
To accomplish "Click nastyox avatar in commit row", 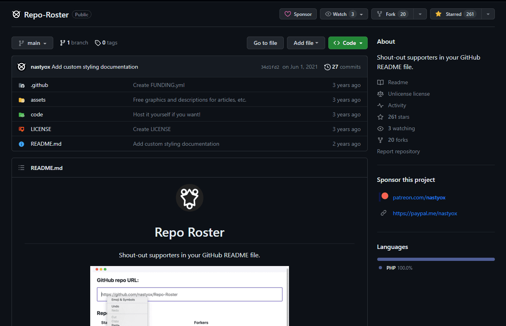I will [21, 67].
